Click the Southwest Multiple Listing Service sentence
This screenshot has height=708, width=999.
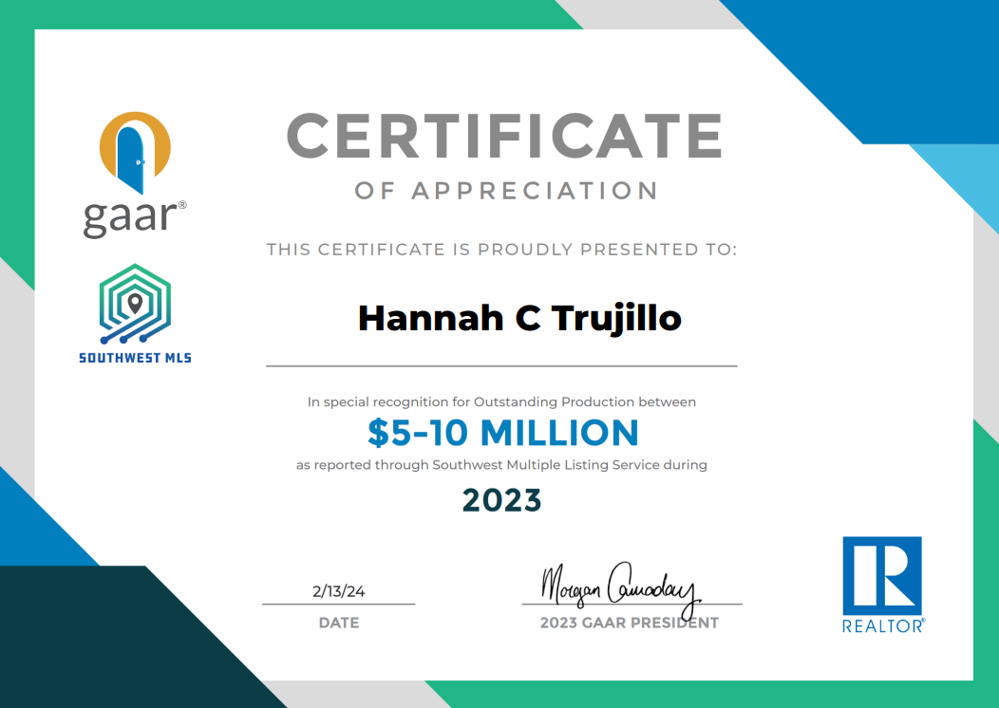point(501,465)
